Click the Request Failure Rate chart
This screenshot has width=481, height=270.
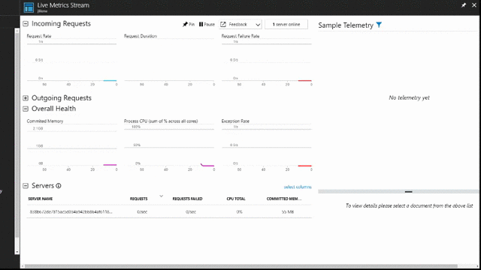tap(267, 60)
